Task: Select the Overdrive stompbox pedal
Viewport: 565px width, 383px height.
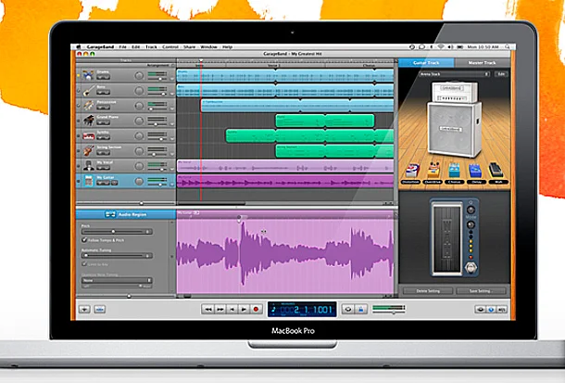Action: coord(433,171)
